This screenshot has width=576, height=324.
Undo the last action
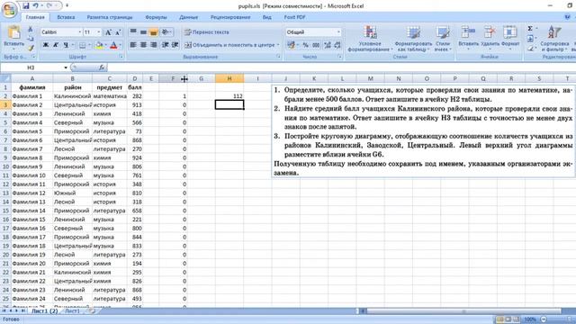click(36, 5)
